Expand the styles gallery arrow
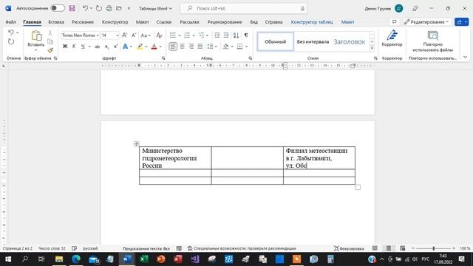 372,48
